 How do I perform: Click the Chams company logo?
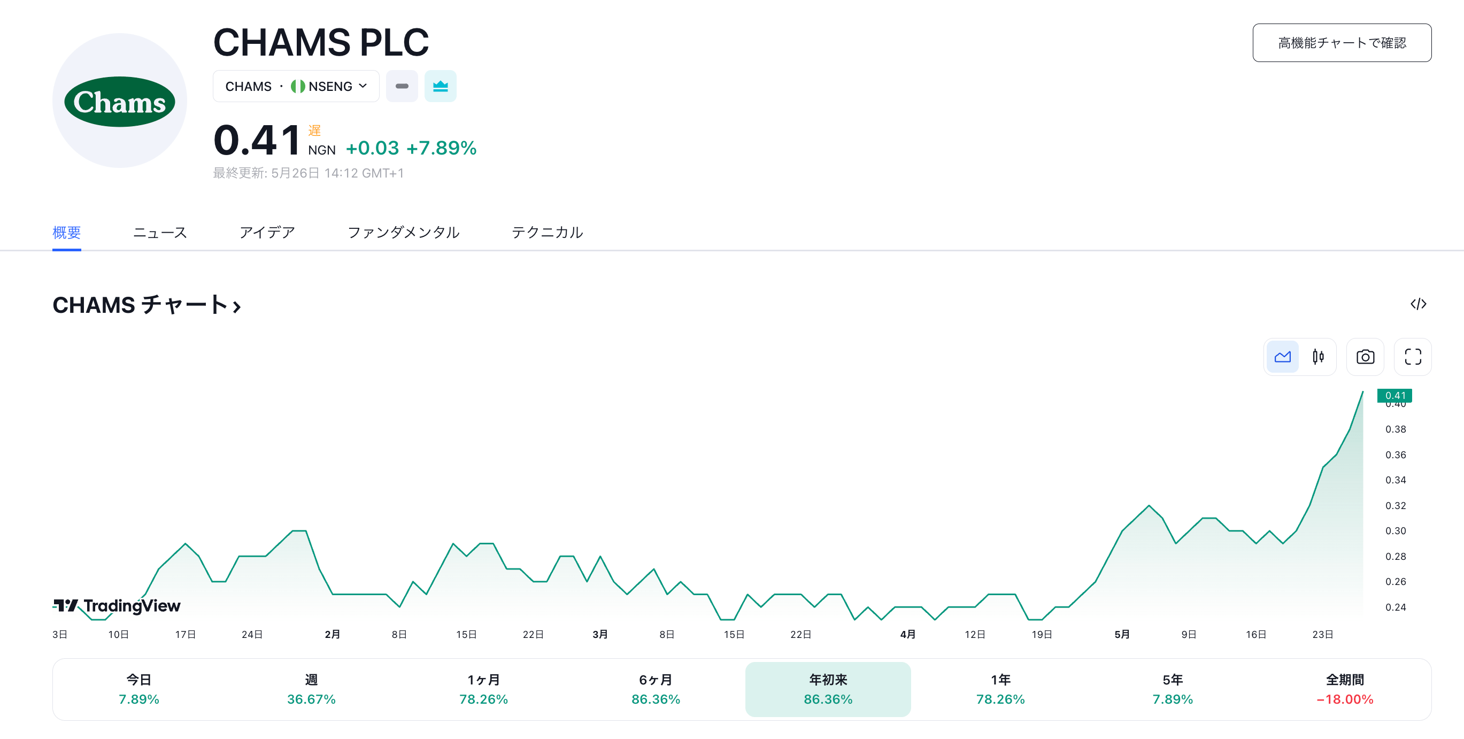[119, 101]
